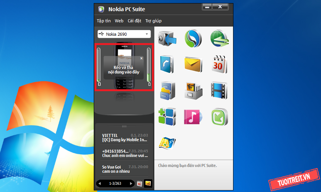Viewport: 321px width, 192px height.
Task: Open the green Software Update download icon
Action: pyautogui.click(x=219, y=116)
